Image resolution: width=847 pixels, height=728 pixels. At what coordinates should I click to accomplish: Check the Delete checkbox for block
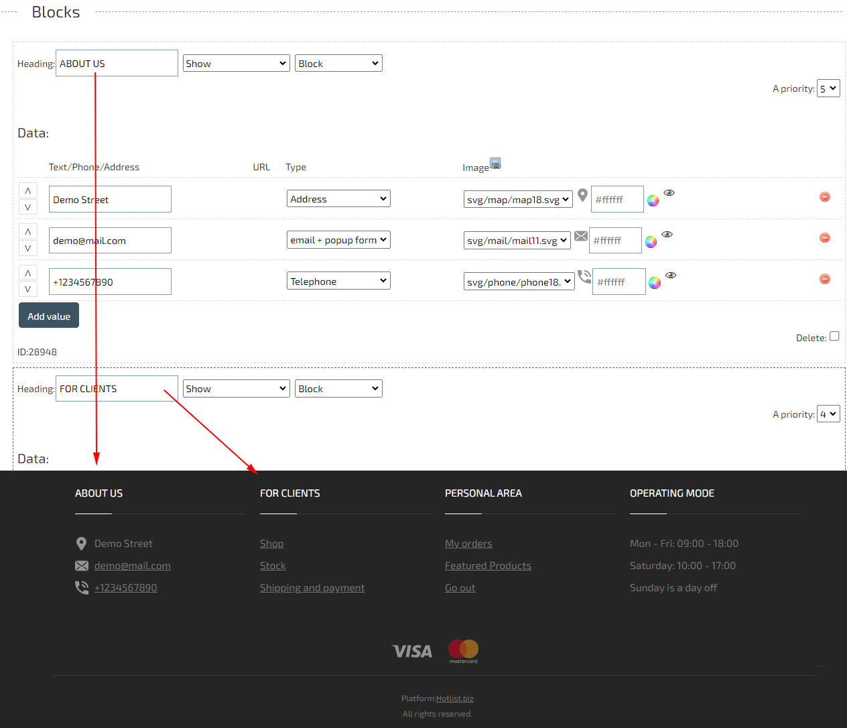pyautogui.click(x=834, y=337)
